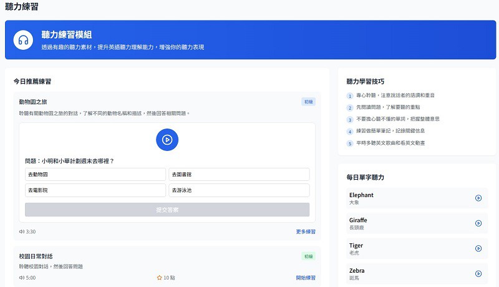Play the Zebra word pronunciation

coord(478,273)
